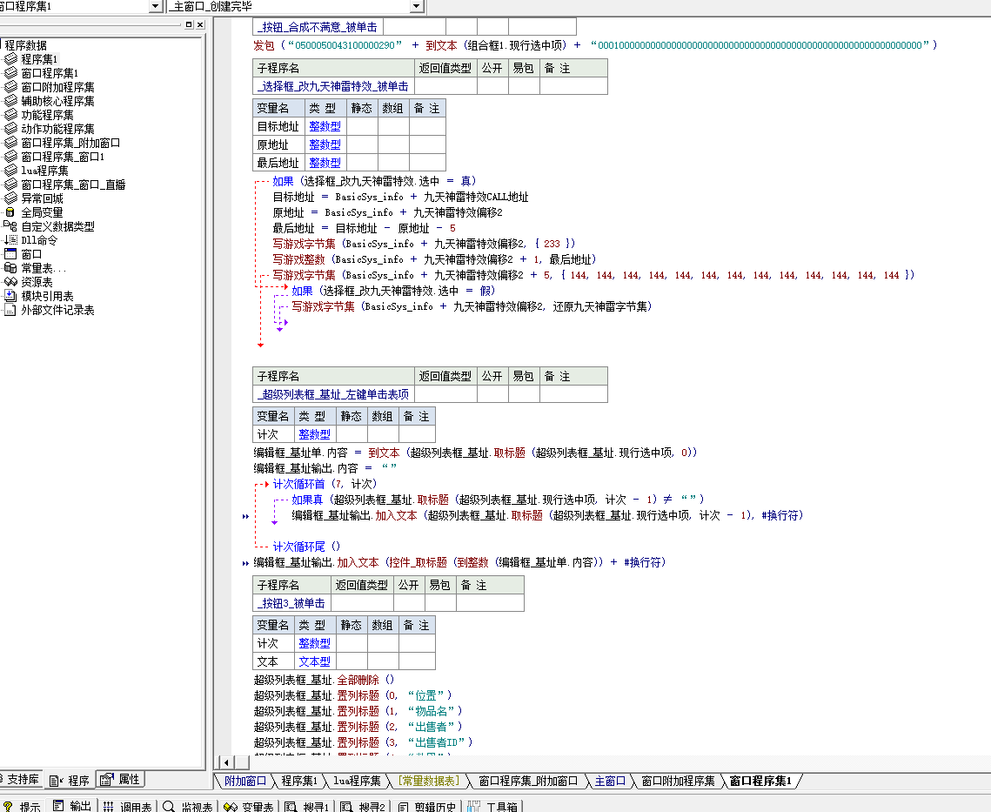This screenshot has width=991, height=812.
Task: Open the 窗口程序集1 dropdown arrow
Action: 156,6
